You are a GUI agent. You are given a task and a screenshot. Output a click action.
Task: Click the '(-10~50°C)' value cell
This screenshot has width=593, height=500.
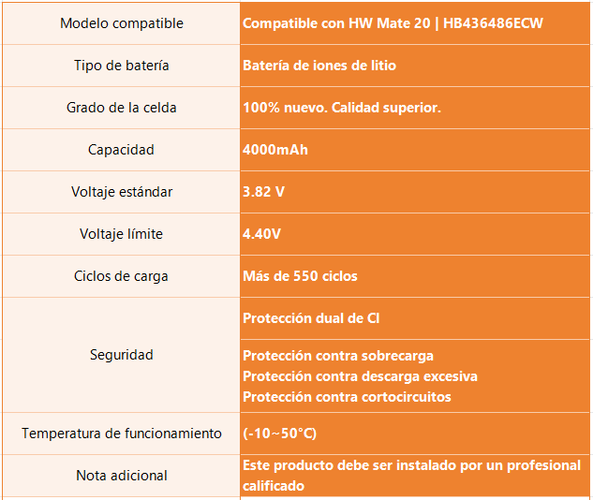pos(415,434)
